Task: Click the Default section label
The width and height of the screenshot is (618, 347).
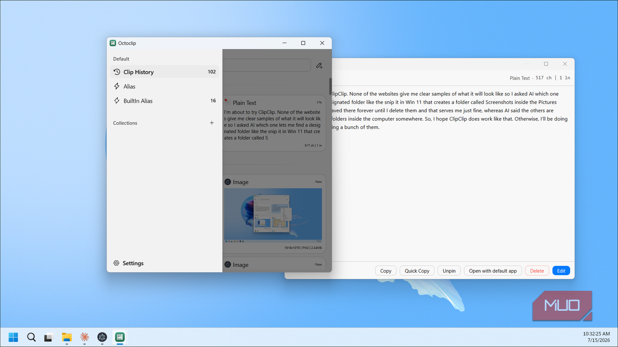Action: (x=121, y=59)
